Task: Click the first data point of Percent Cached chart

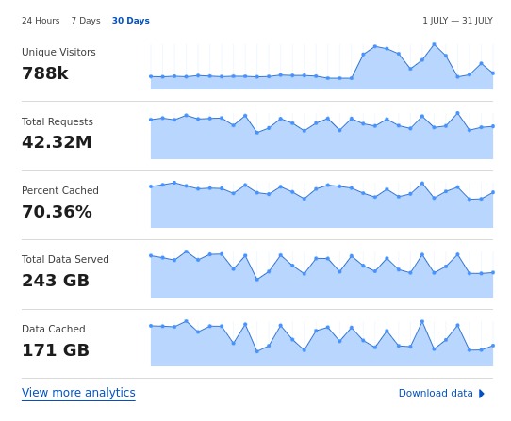Action: 151,186
